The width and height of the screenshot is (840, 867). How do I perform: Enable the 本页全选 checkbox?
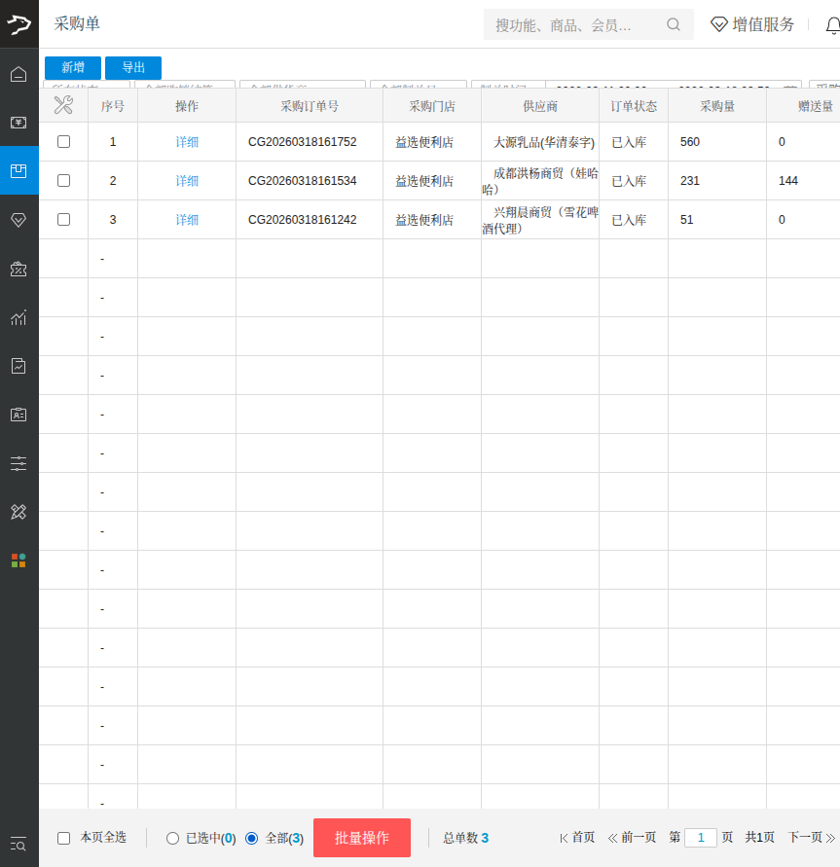[64, 838]
